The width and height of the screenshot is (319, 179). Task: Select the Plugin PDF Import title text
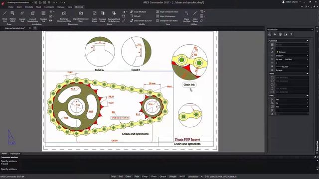click(187, 139)
